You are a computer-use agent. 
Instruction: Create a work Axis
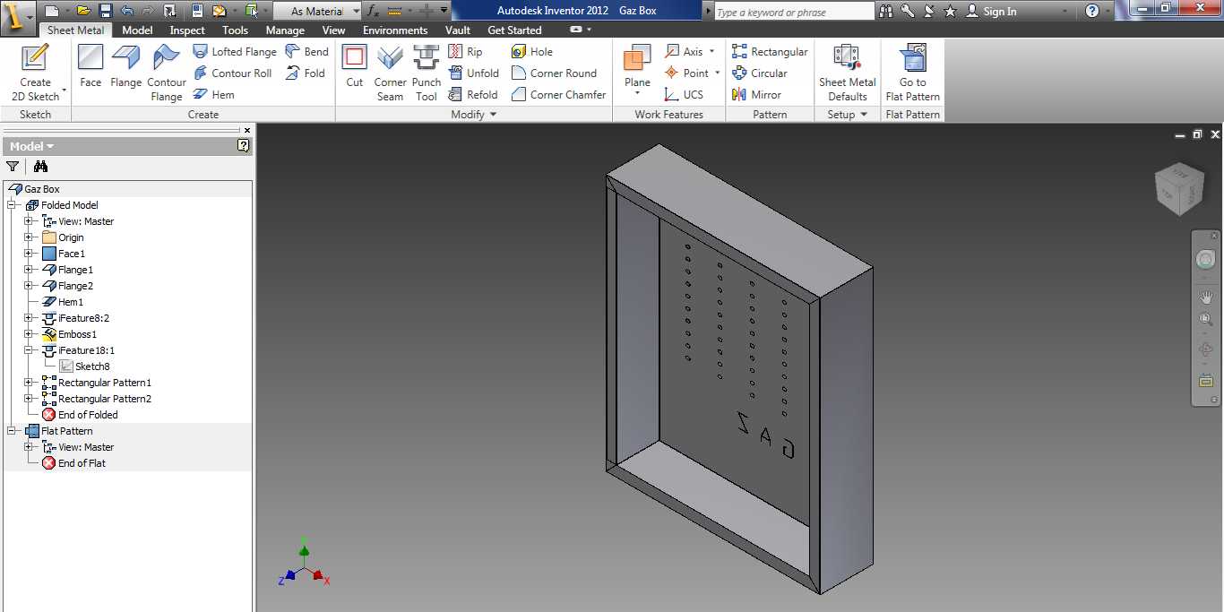click(x=683, y=52)
